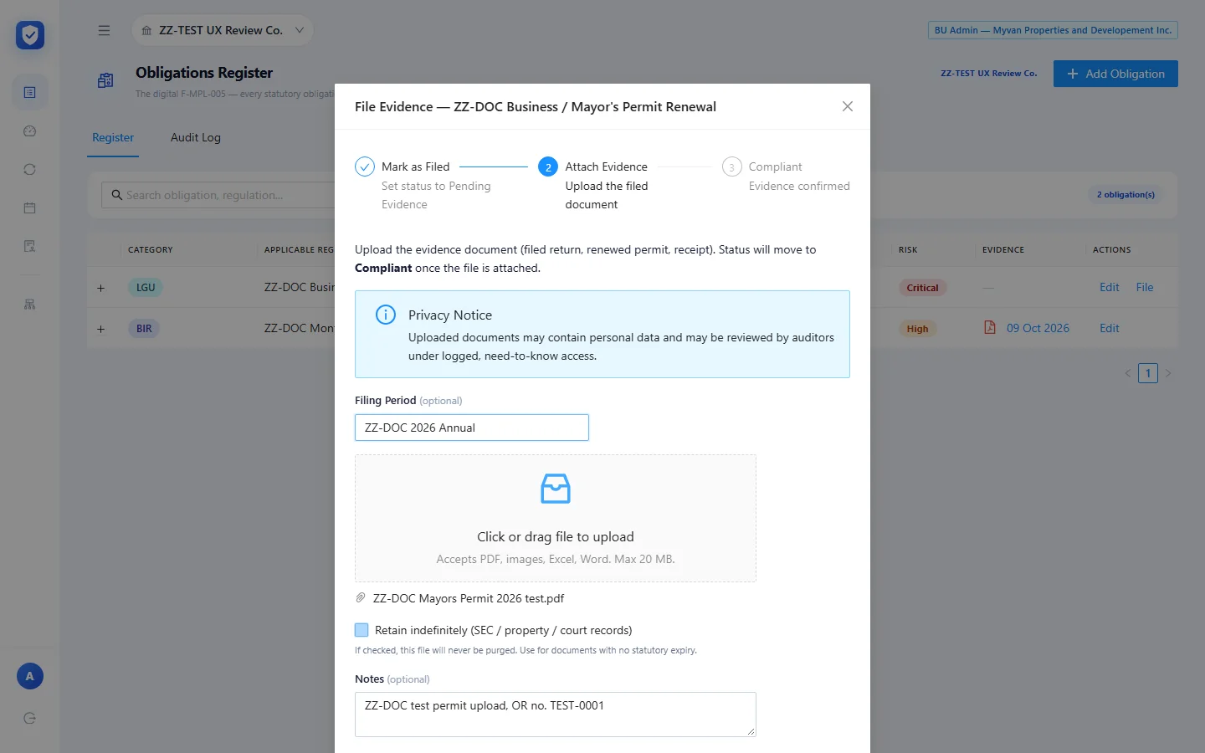Click Edit link in the High risk row
The image size is (1205, 753).
point(1110,328)
